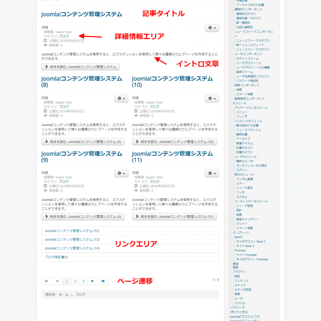Click the previous page double-arrow icon
The image size is (321, 321).
57,281
